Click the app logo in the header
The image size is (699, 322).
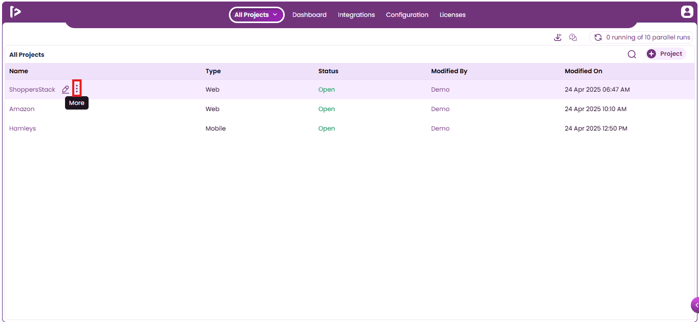[x=15, y=12]
